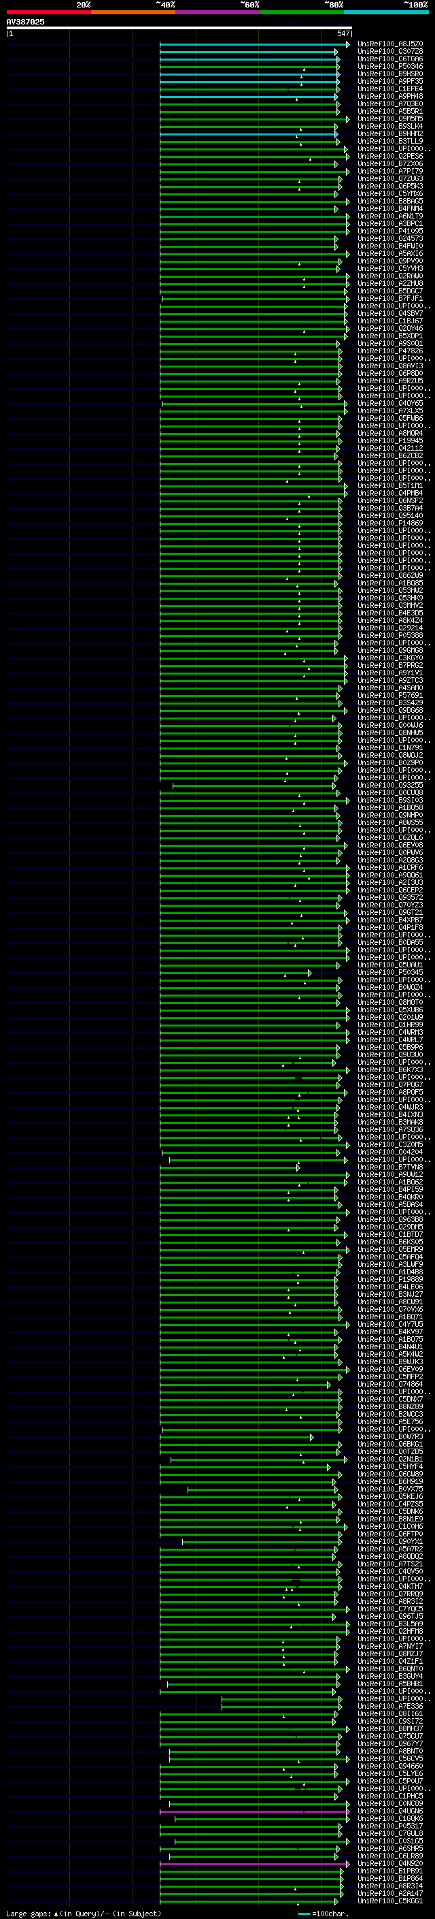Viewport: 435px width, 1919px height.
Task: Open hit UniRef100_P50346
Action: click(390, 66)
